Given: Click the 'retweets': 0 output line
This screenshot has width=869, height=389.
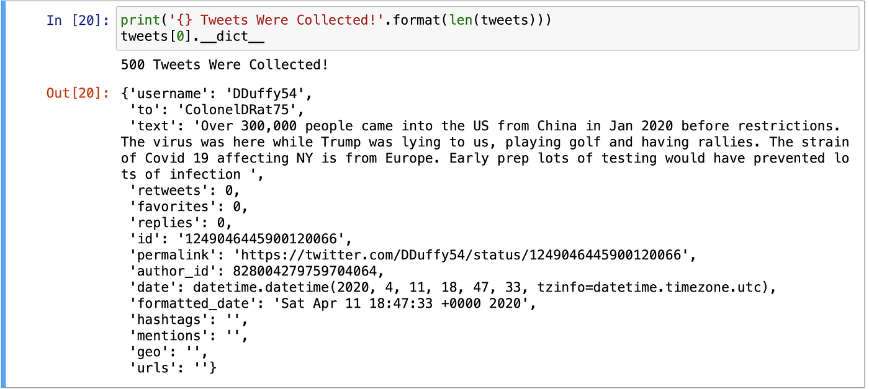Looking at the screenshot, I should point(184,190).
